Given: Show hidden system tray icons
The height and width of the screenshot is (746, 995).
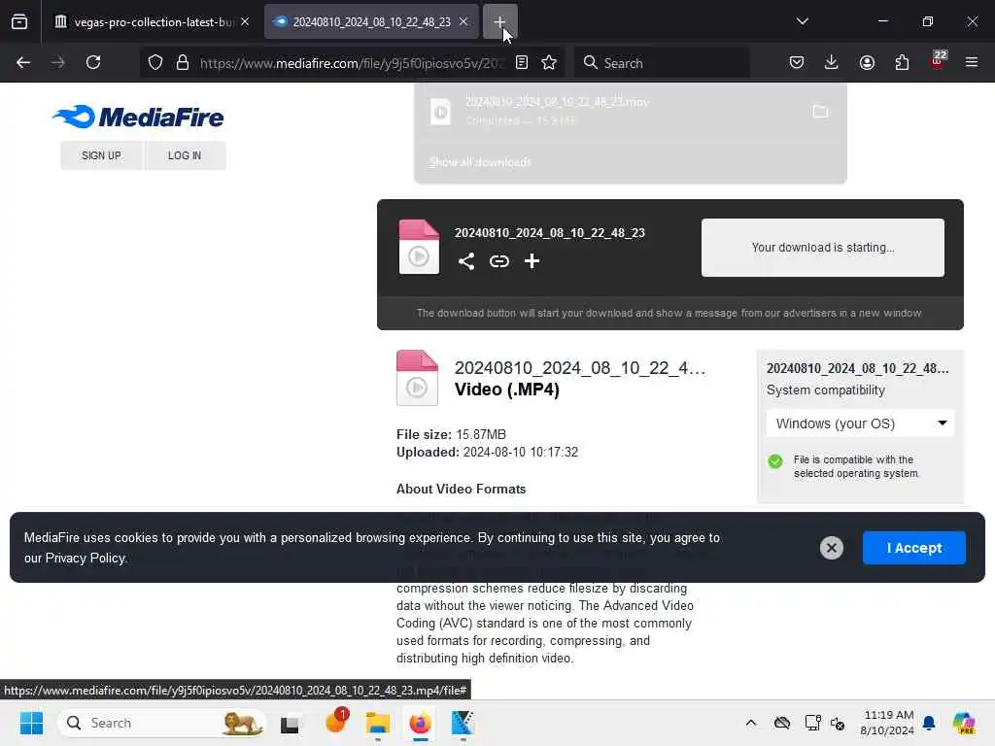Looking at the screenshot, I should point(751,723).
